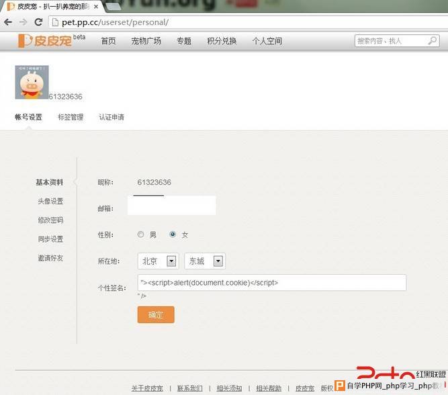Click the orange 确定 button
This screenshot has width=448, height=395.
point(156,314)
